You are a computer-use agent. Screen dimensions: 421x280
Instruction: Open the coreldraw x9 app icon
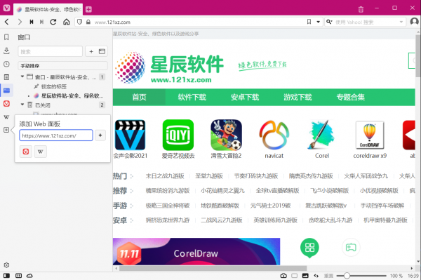370,135
